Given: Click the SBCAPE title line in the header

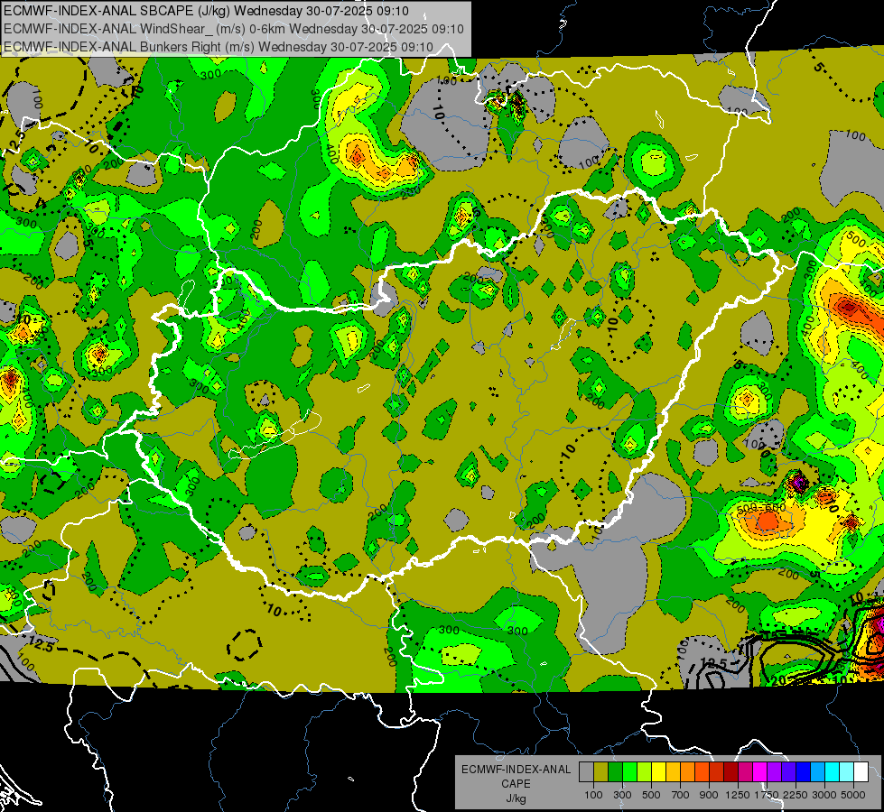Looking at the screenshot, I should click(206, 11).
